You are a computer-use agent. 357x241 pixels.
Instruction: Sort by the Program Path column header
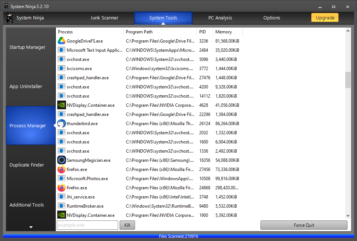point(160,32)
